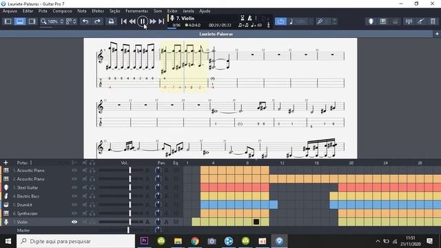Open Premiere Pro from the taskbar

pos(144,240)
